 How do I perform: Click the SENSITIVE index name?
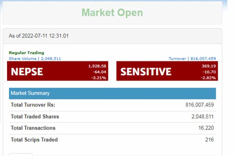(x=146, y=72)
